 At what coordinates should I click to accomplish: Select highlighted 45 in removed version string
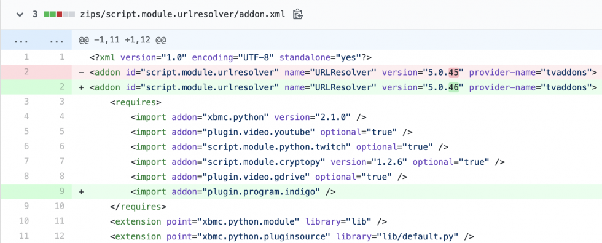pyautogui.click(x=455, y=72)
